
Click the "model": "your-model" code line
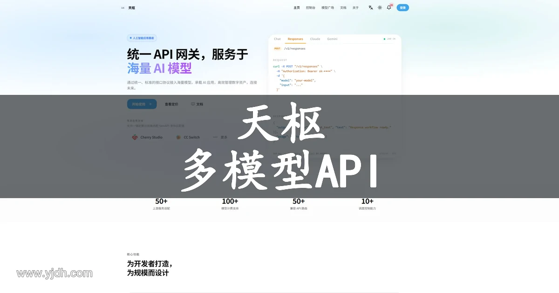pos(298,80)
